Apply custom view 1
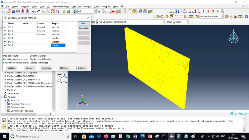The width and height of the screenshot is (249, 140). click(x=204, y=11)
